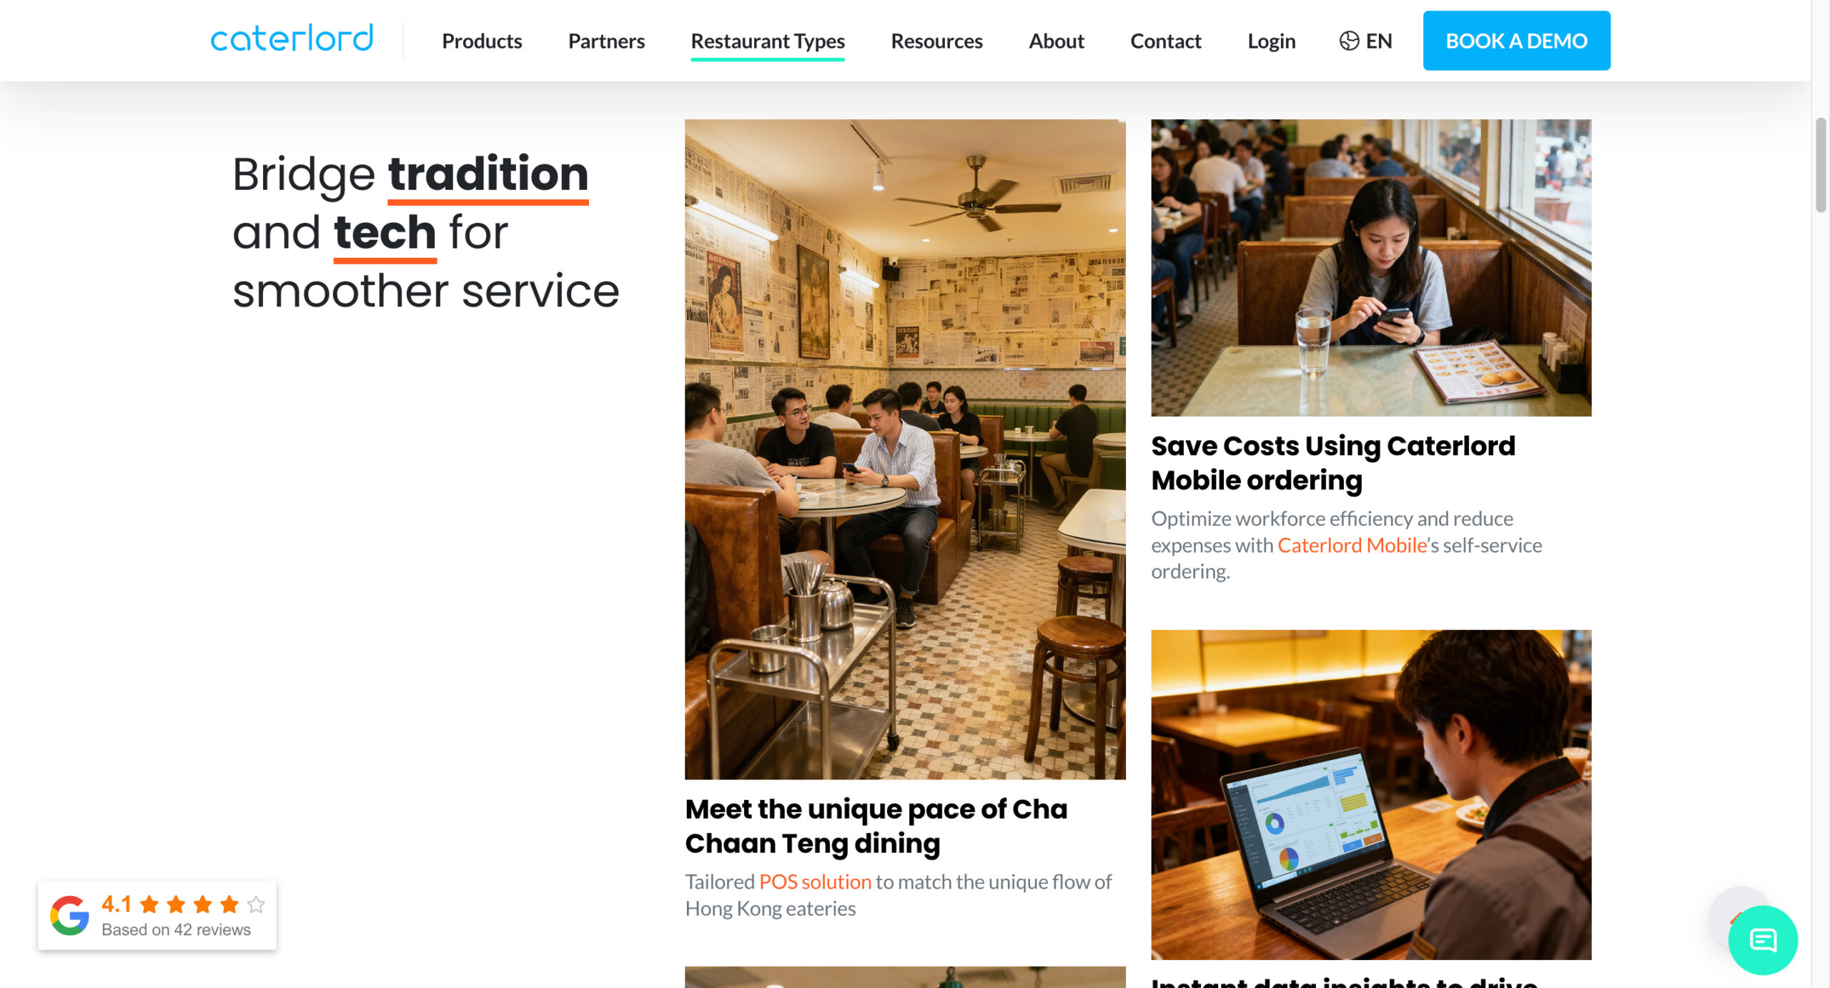
Task: Go to the About page
Action: tap(1056, 41)
